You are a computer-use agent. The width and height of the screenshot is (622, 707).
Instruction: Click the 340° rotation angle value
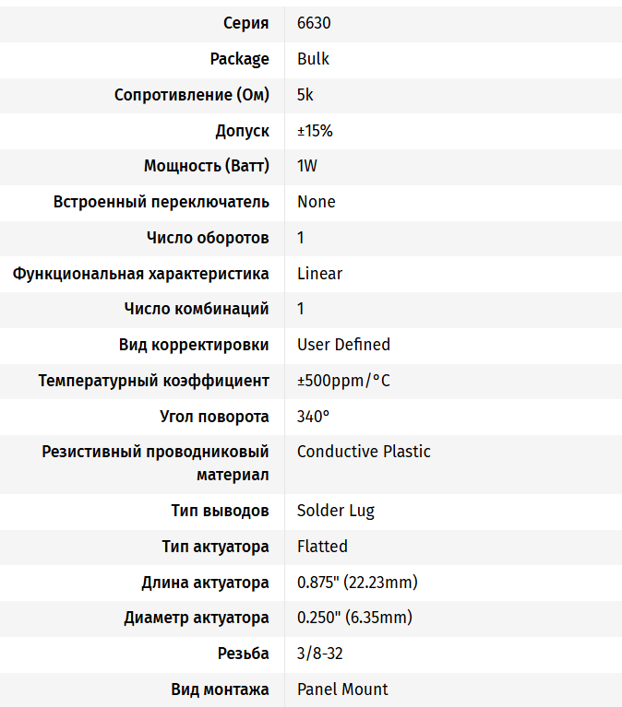313,417
